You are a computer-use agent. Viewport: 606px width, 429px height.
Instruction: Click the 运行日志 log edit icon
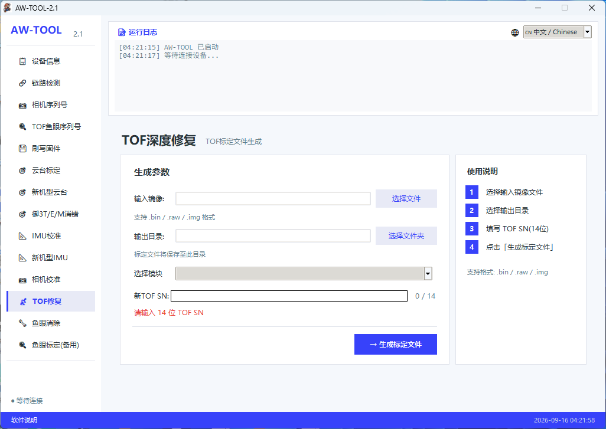pyautogui.click(x=122, y=32)
